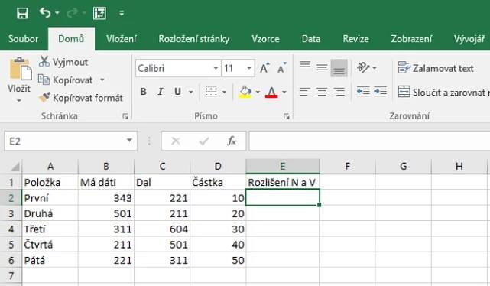490x286 pixels.
Task: Click the Save icon in quick access toolbar
Action: pos(22,13)
